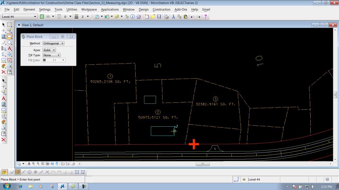Click the Rotate View icon
This screenshot has height=190, width=339.
tap(52, 164)
